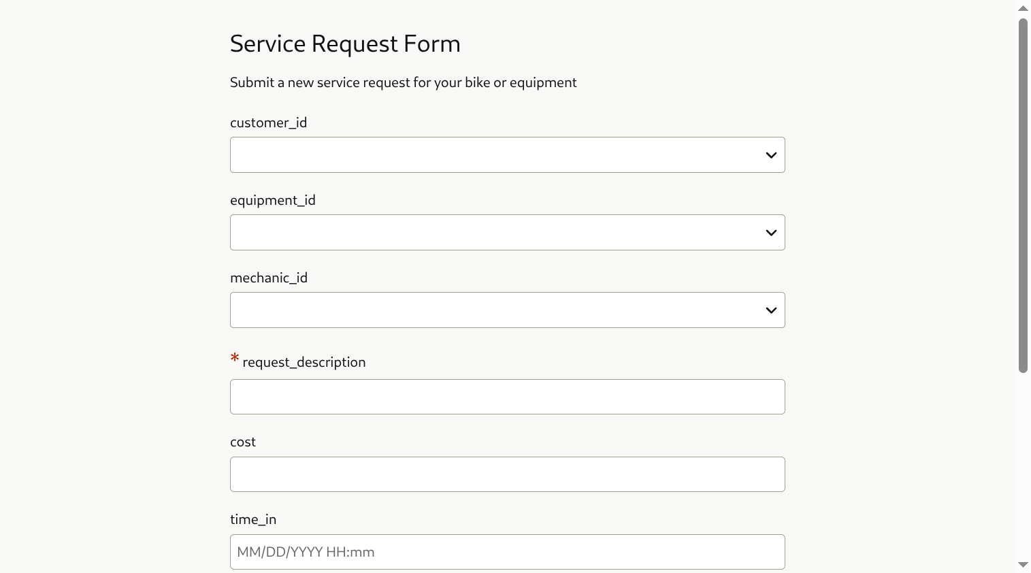Click the scrollbar up arrow
This screenshot has height=573, width=1031.
[x=1023, y=7]
